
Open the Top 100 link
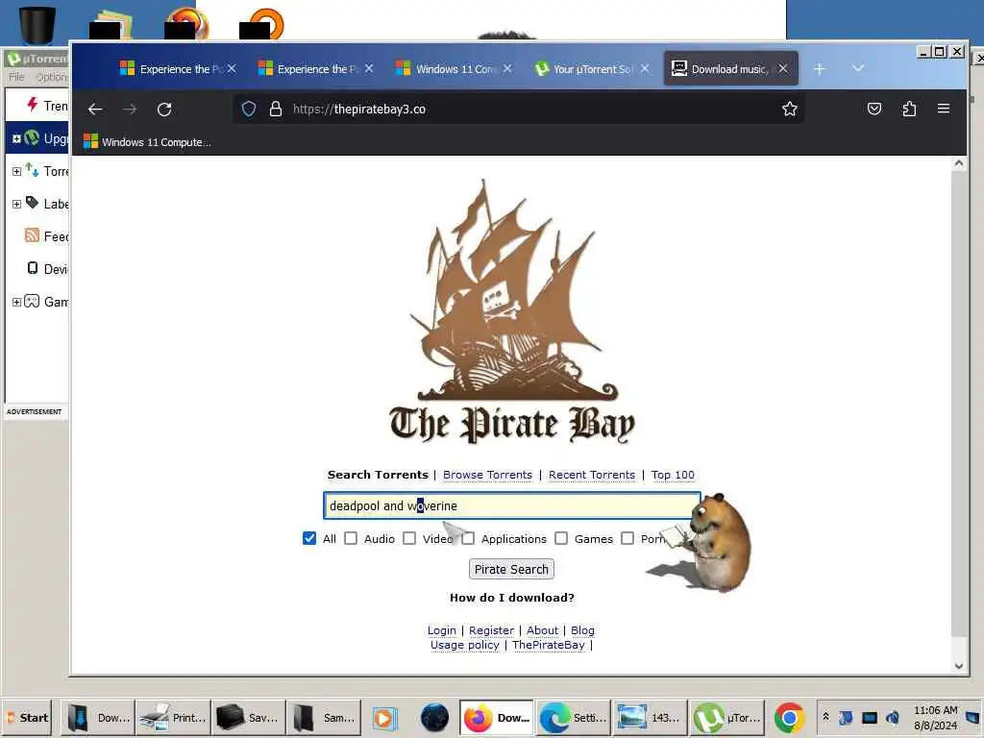click(673, 475)
